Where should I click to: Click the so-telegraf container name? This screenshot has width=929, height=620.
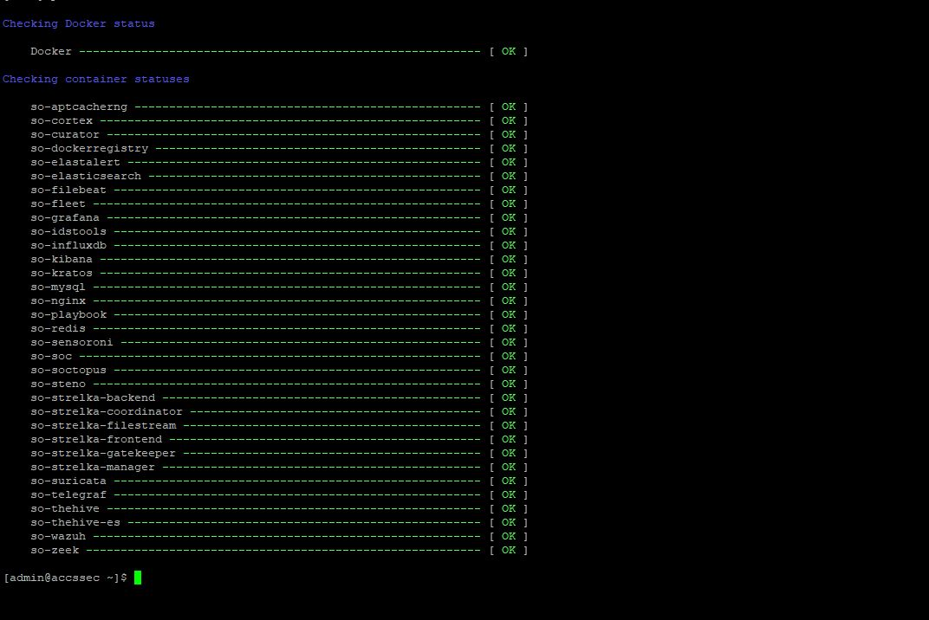click(68, 495)
